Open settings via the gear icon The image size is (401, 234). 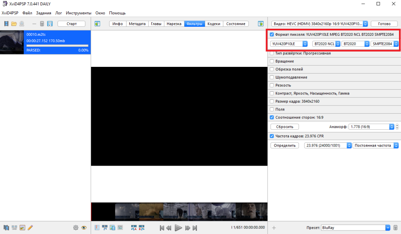point(76,228)
